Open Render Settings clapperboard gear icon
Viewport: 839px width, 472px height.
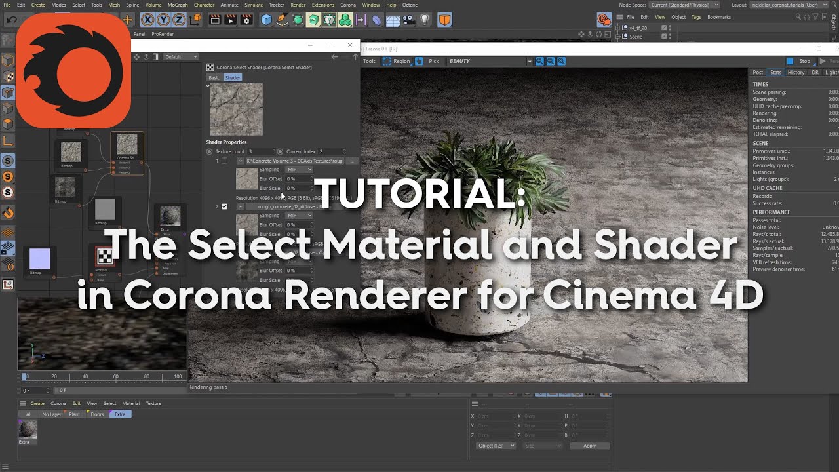tap(246, 20)
